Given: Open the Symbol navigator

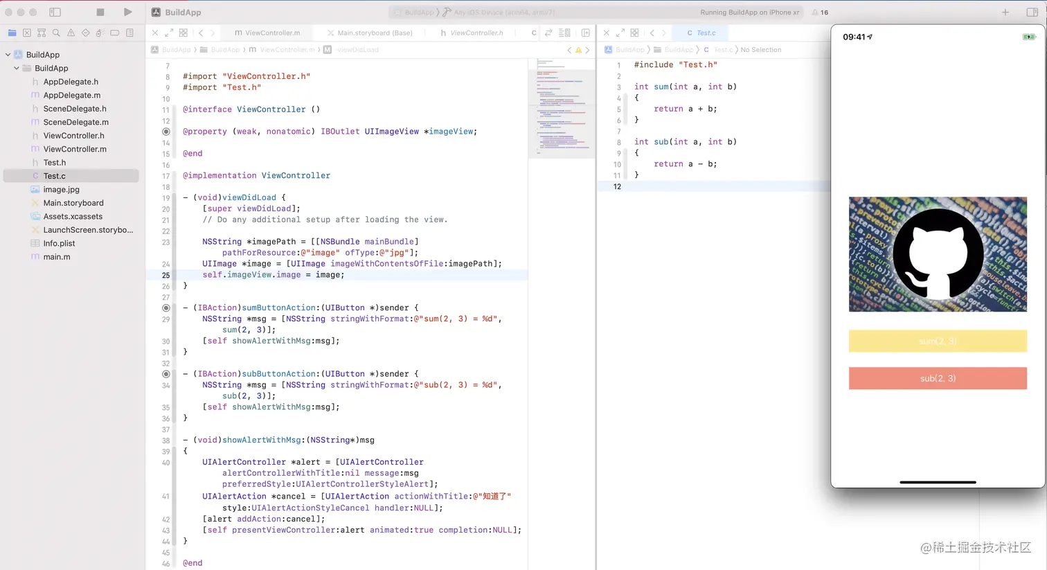Looking at the screenshot, I should [42, 33].
